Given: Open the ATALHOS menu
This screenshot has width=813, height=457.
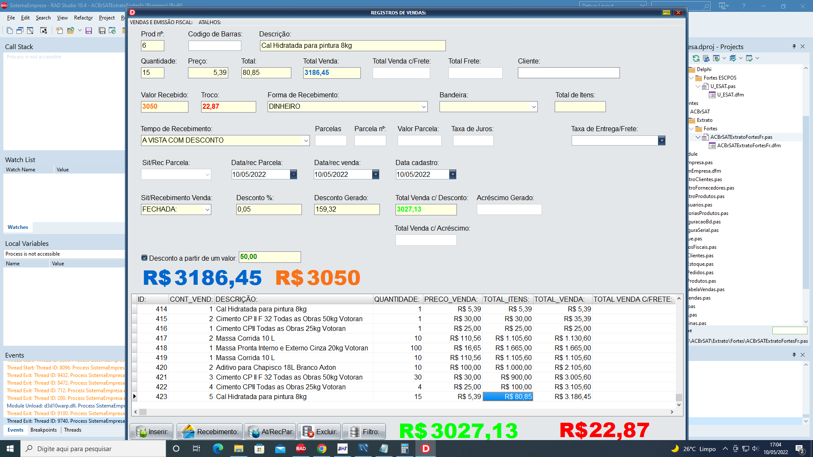Looking at the screenshot, I should (x=210, y=22).
